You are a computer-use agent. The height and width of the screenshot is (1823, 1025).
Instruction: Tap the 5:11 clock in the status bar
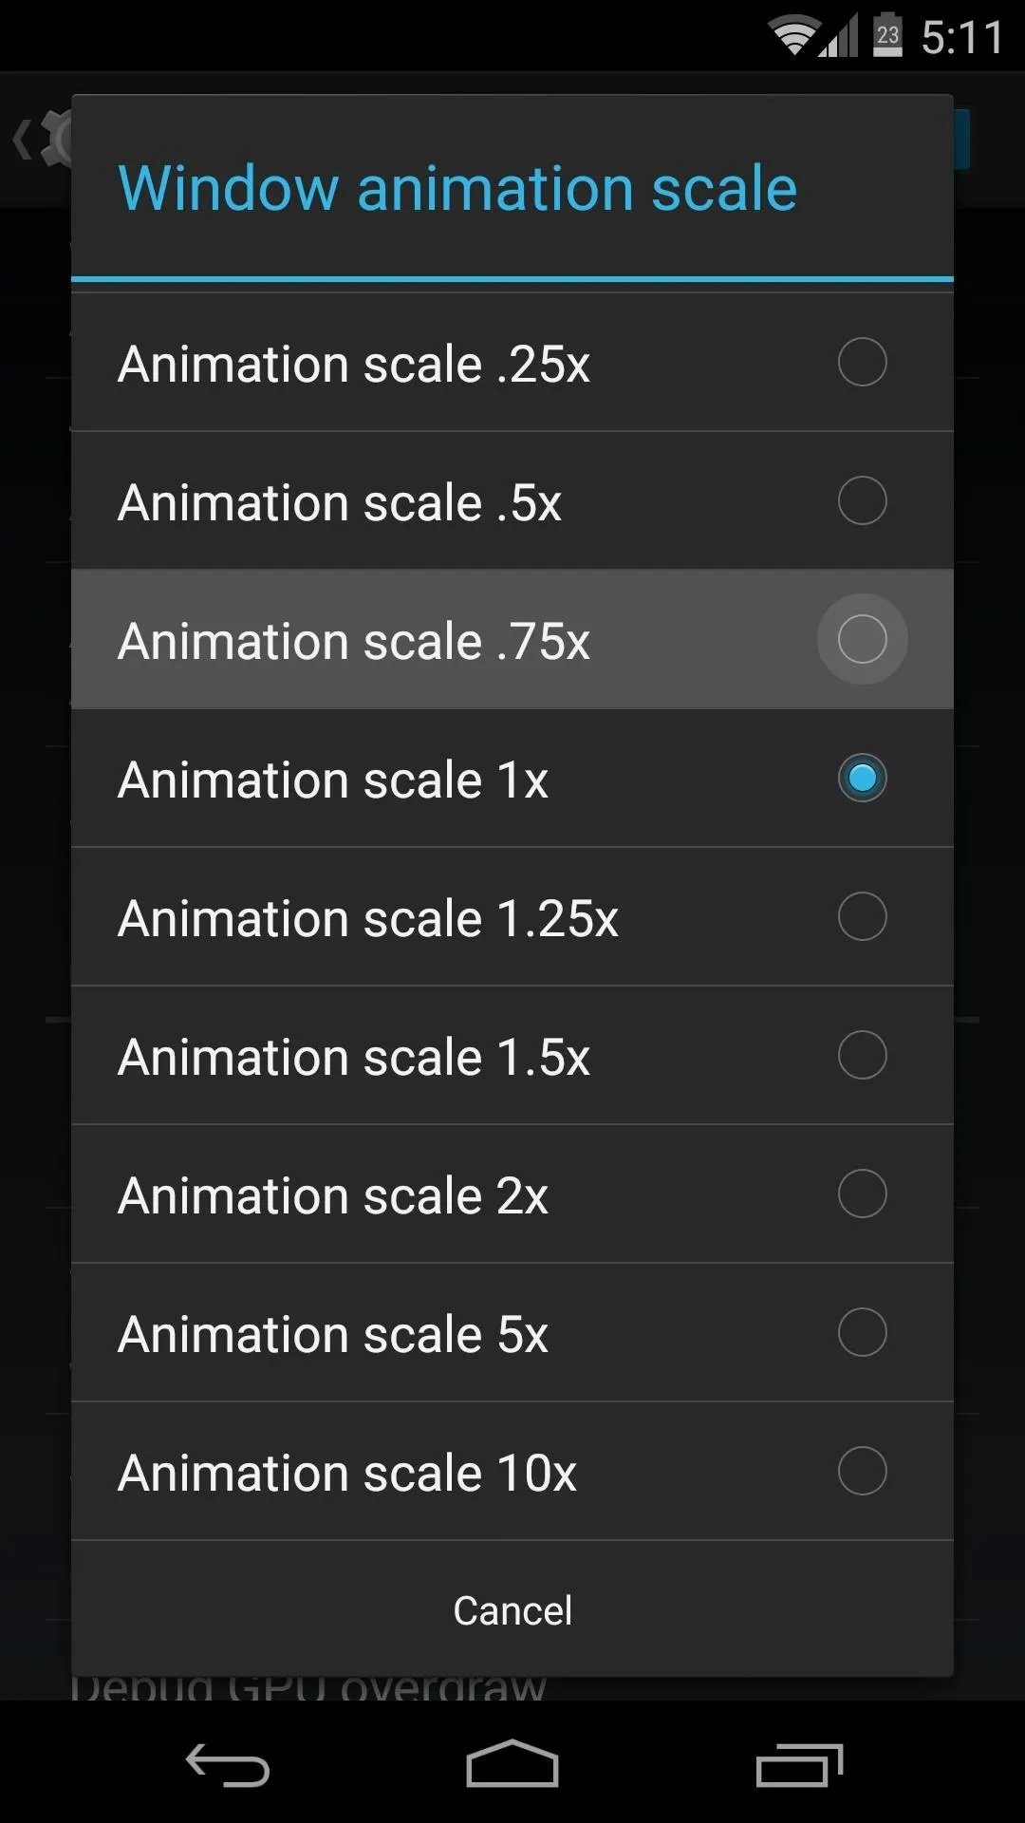point(961,38)
